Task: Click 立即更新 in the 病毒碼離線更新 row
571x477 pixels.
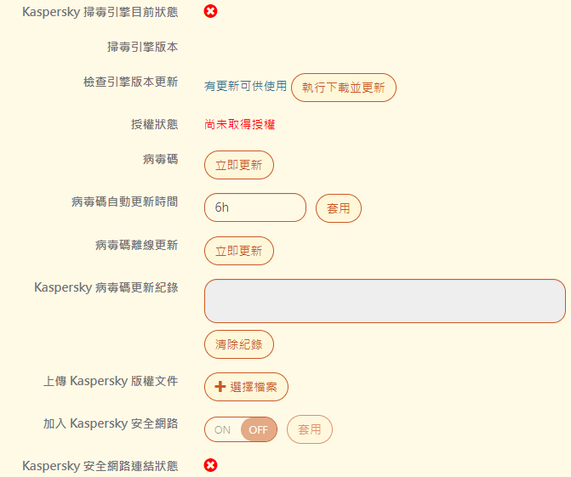Action: pos(239,251)
